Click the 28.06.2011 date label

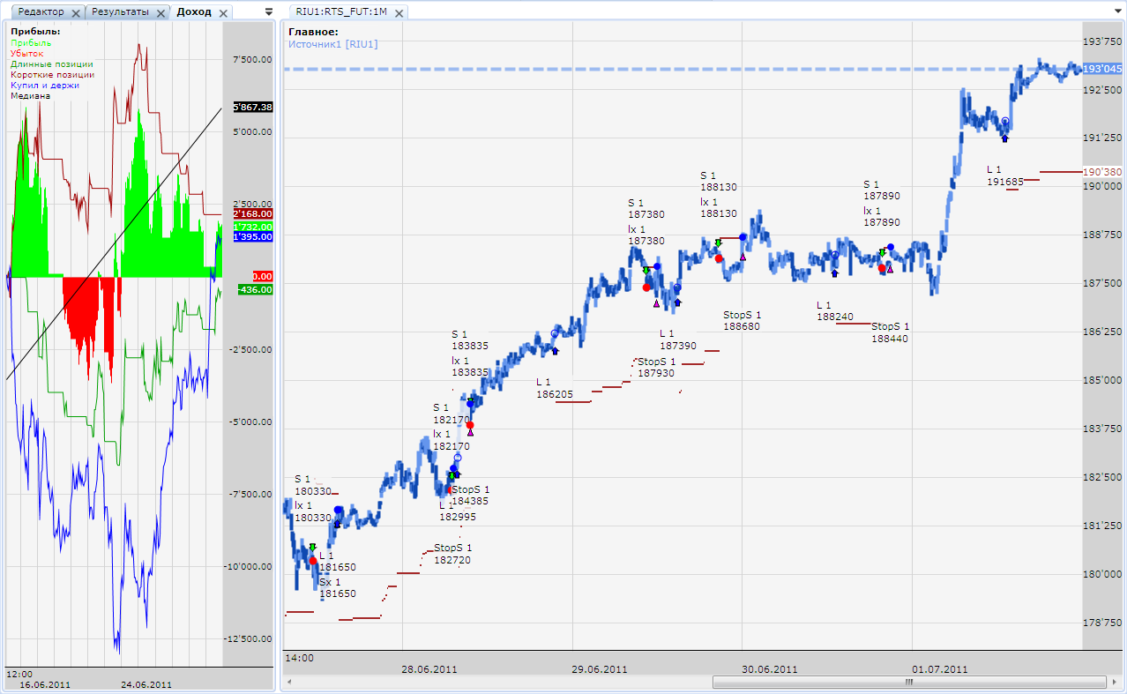pyautogui.click(x=429, y=669)
